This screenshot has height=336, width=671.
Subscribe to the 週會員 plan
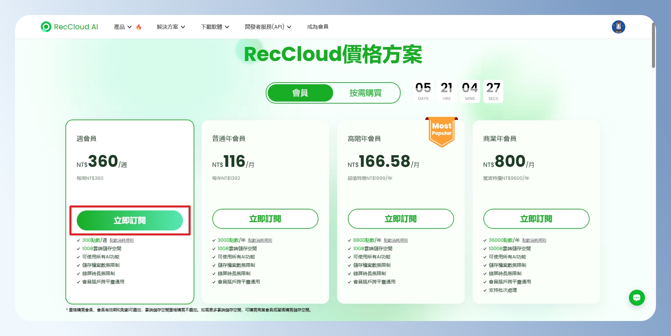point(130,220)
